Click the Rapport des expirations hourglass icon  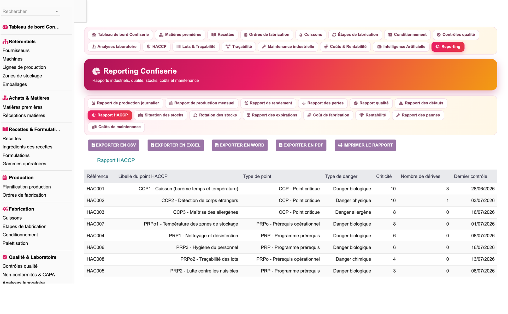pyautogui.click(x=249, y=115)
